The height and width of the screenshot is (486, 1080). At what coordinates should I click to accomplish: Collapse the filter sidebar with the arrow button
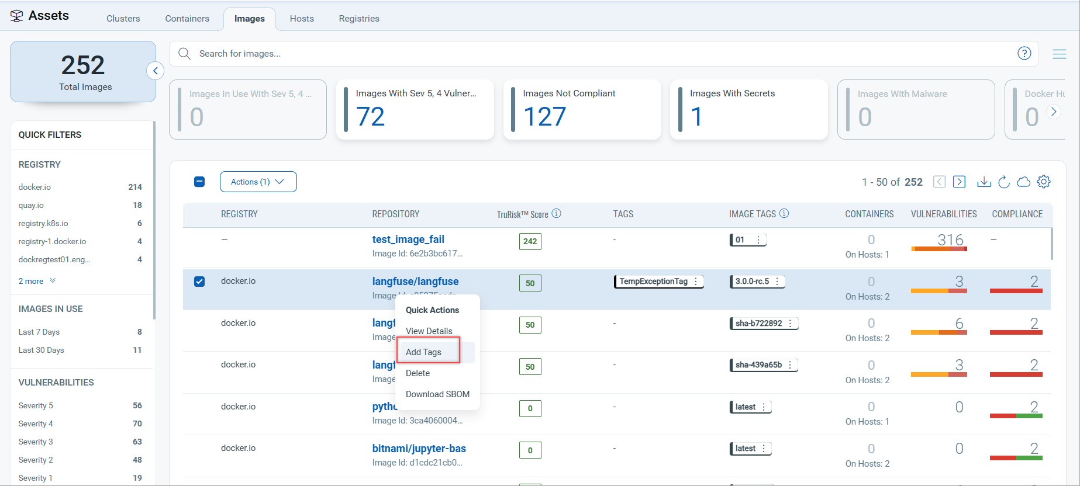(x=155, y=71)
